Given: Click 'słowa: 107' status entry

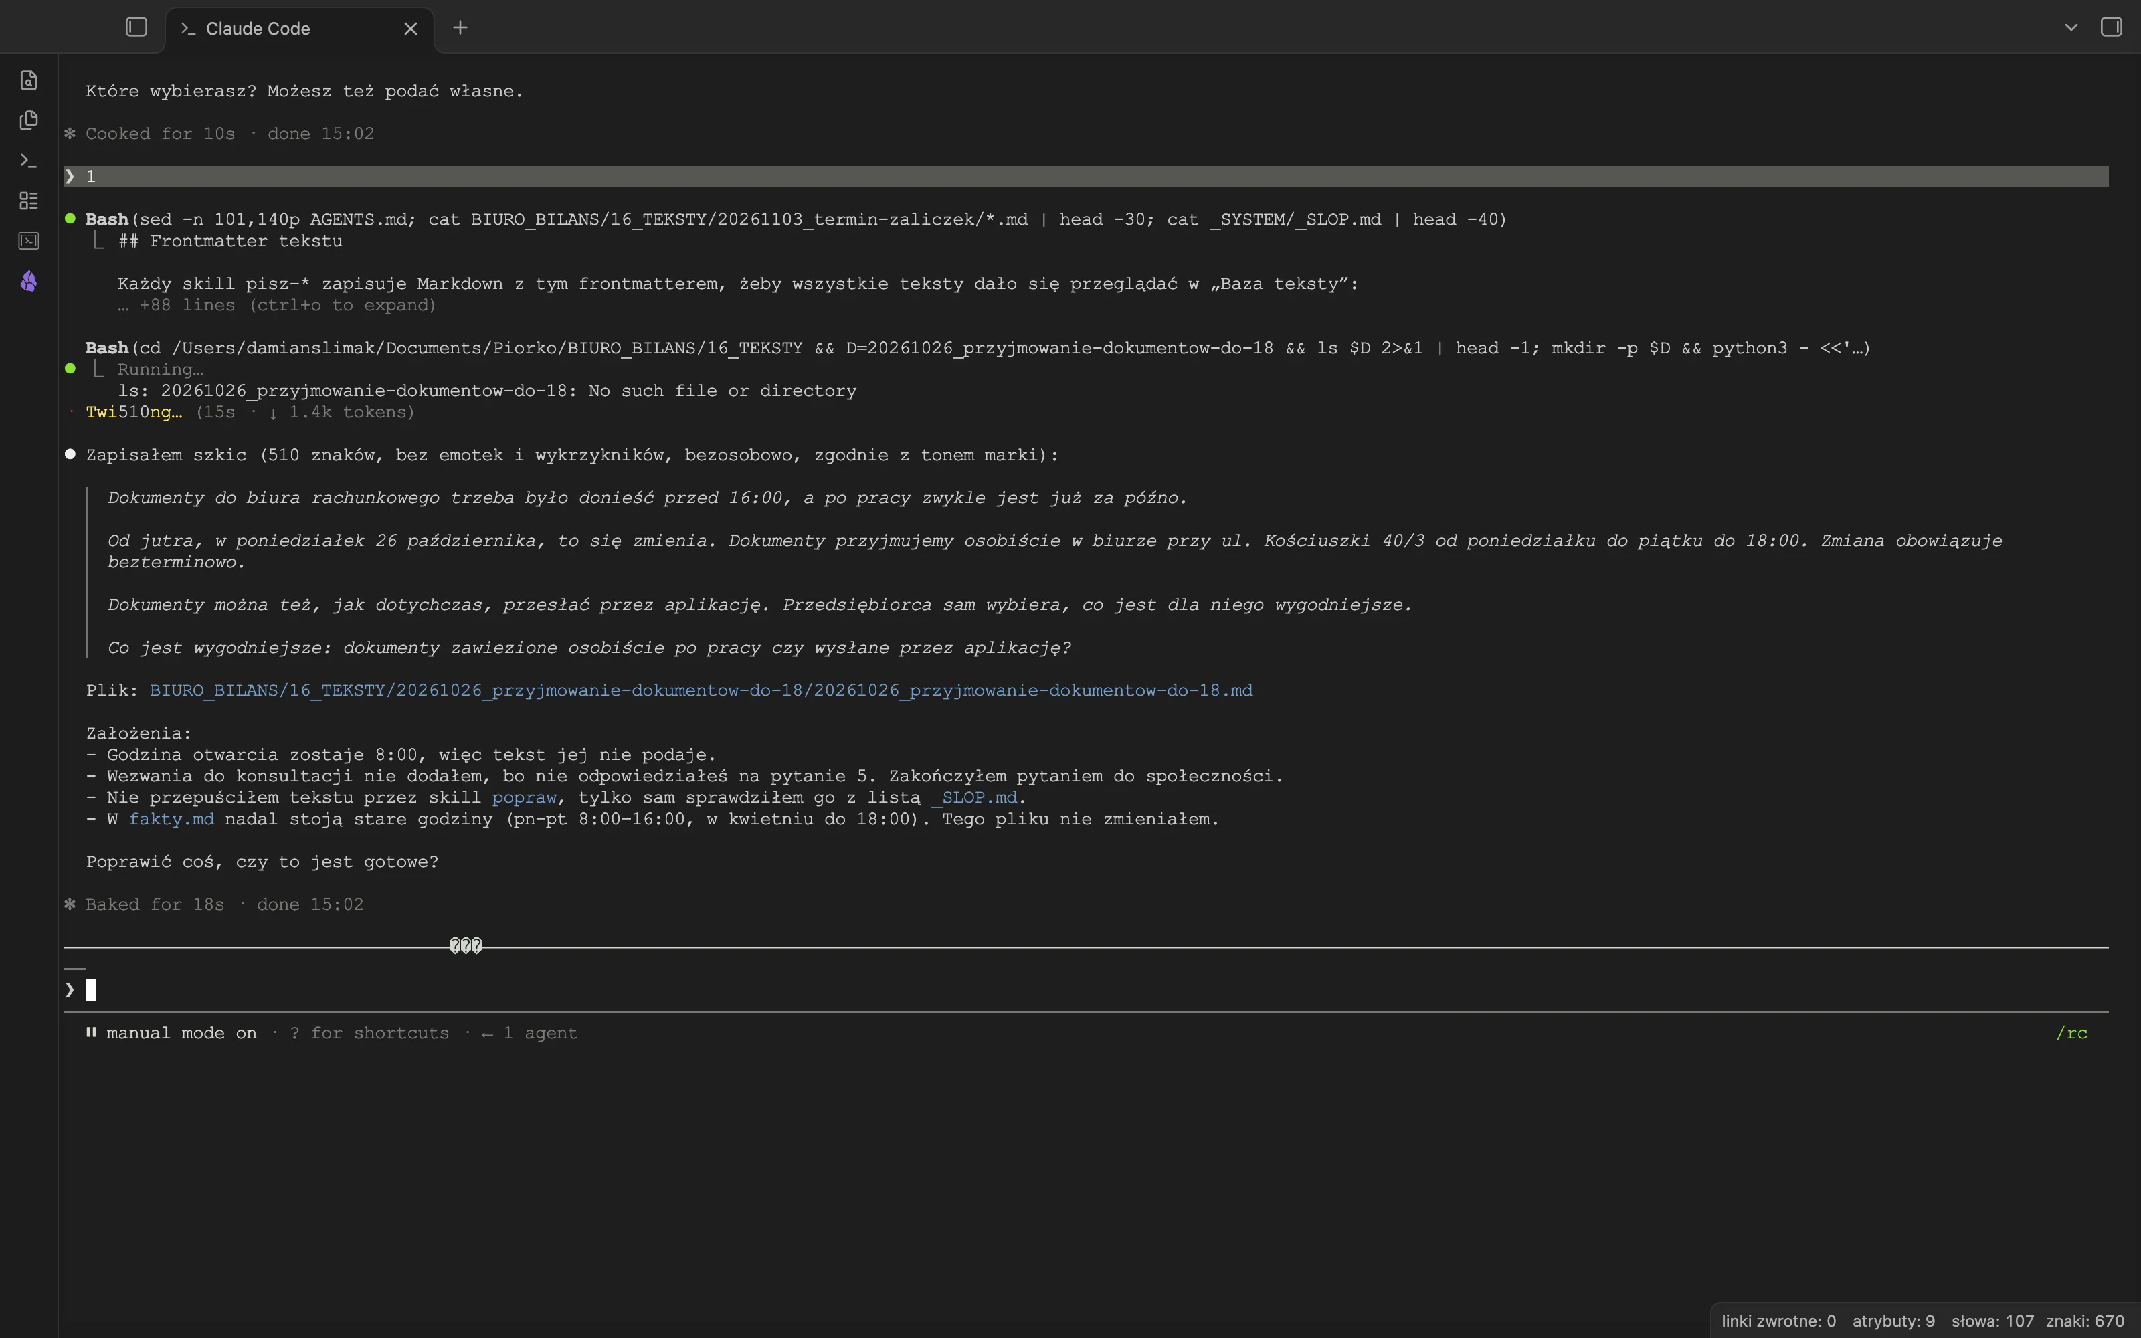Looking at the screenshot, I should 1992,1321.
